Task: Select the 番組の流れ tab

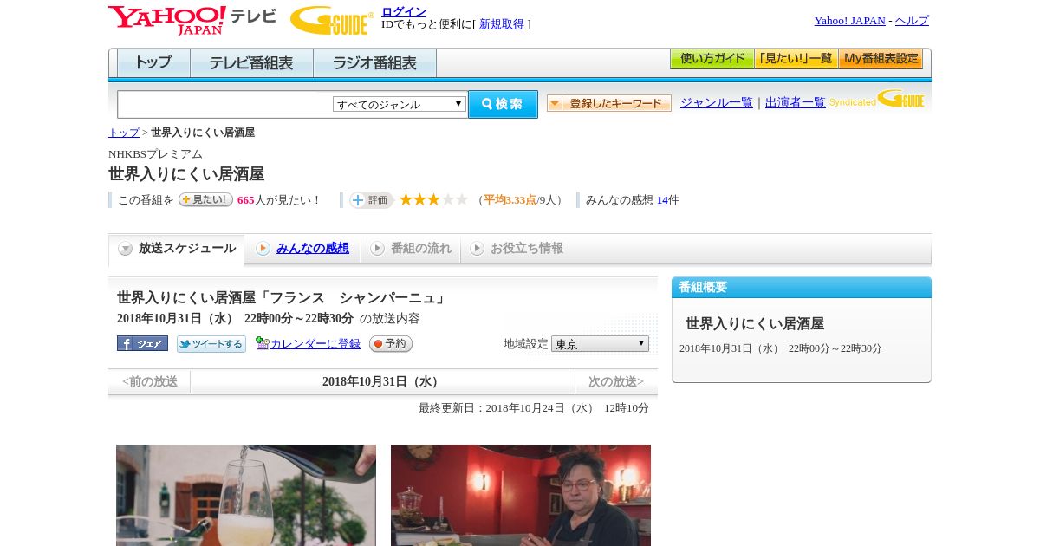Action: click(411, 249)
